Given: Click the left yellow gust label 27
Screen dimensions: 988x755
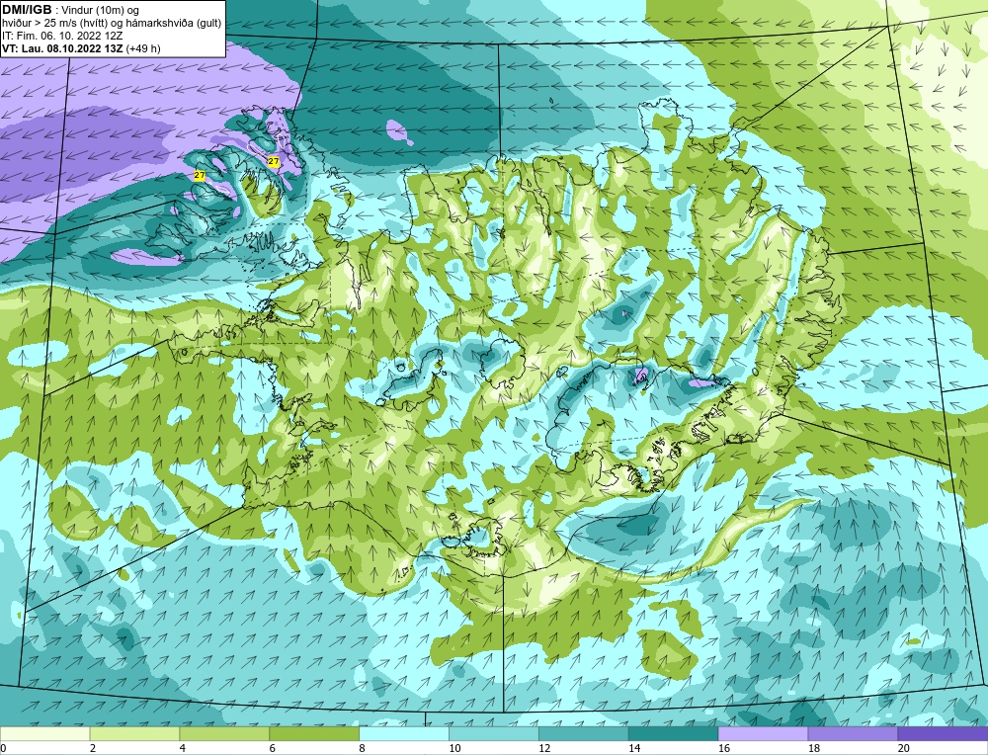Looking at the screenshot, I should point(200,176).
